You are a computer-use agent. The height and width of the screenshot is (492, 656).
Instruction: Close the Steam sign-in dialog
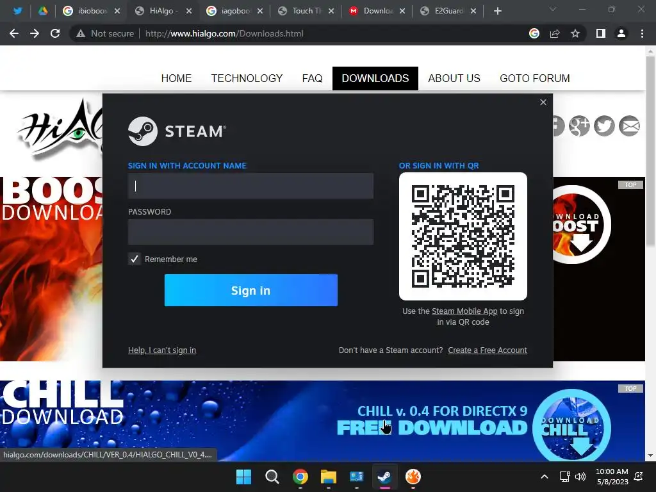tap(543, 102)
